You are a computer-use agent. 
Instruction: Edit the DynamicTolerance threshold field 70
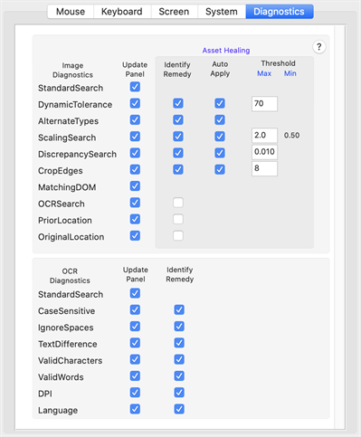[x=264, y=104]
